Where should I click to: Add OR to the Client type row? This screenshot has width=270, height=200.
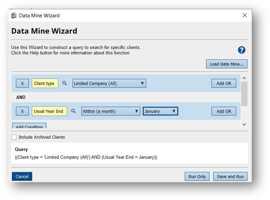click(224, 83)
